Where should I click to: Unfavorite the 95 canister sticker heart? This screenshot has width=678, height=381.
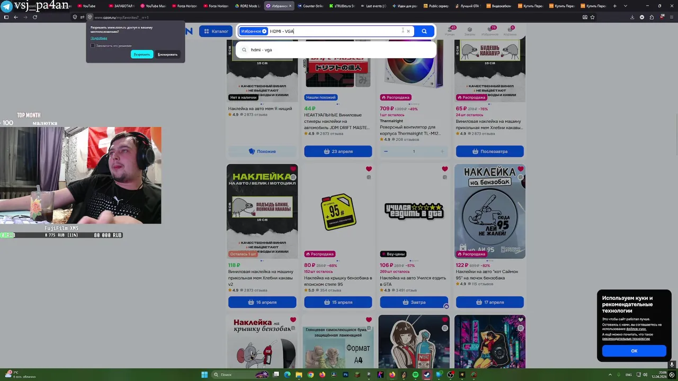[x=369, y=169]
